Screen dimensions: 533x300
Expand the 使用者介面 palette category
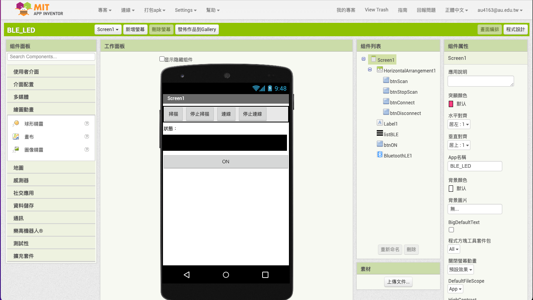point(51,72)
